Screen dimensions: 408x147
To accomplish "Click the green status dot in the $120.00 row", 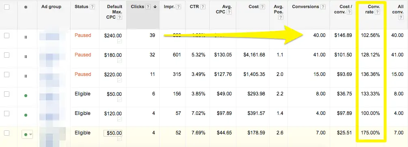I will (26, 115).
